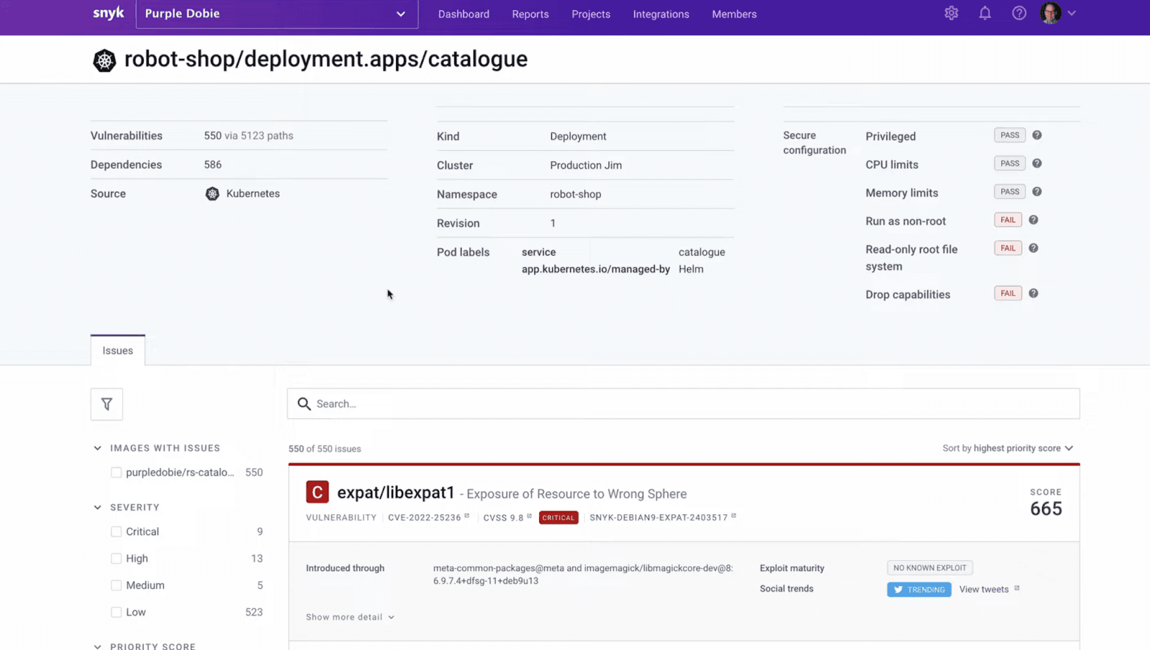Select the Issues tab

(118, 350)
